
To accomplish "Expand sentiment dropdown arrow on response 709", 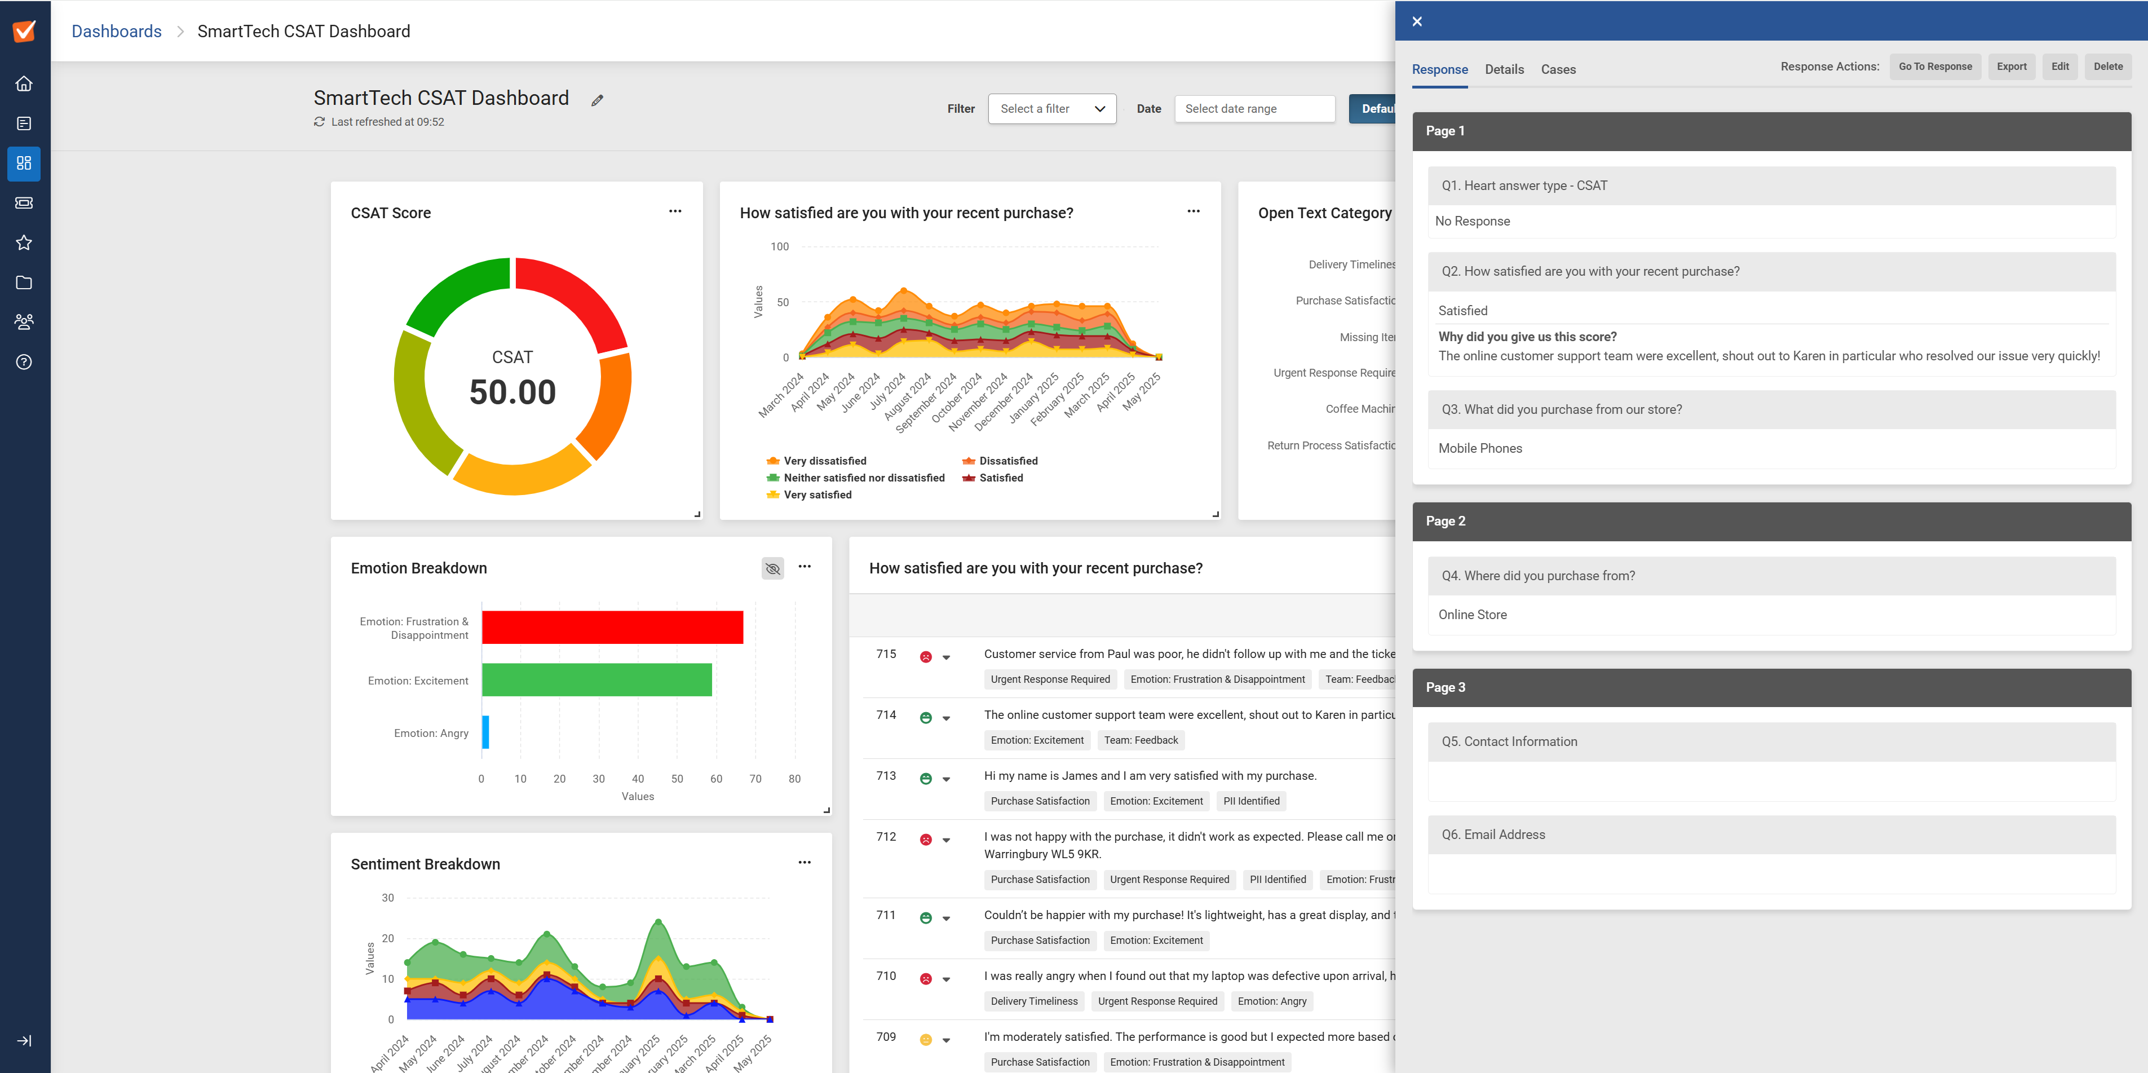I will pos(945,1040).
